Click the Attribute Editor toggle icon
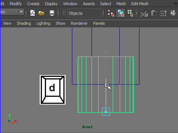 click(154, 13)
